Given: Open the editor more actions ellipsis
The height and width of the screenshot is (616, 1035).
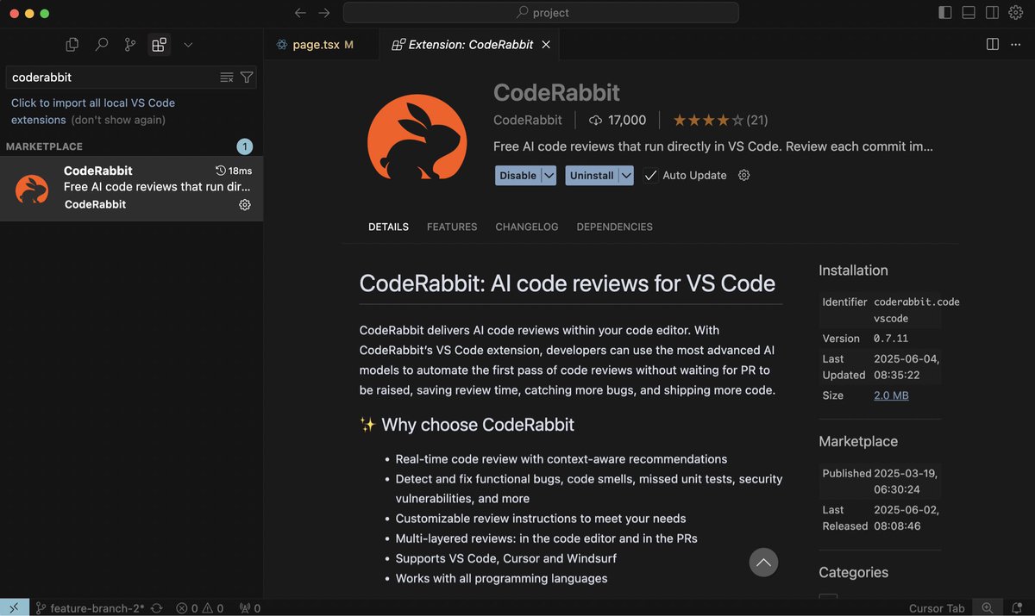Looking at the screenshot, I should (1015, 45).
